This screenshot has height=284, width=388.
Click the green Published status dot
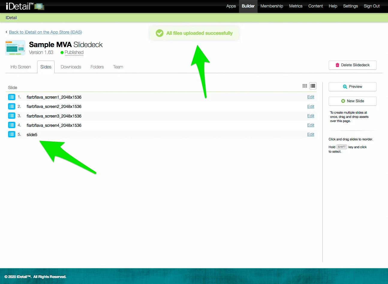62,52
